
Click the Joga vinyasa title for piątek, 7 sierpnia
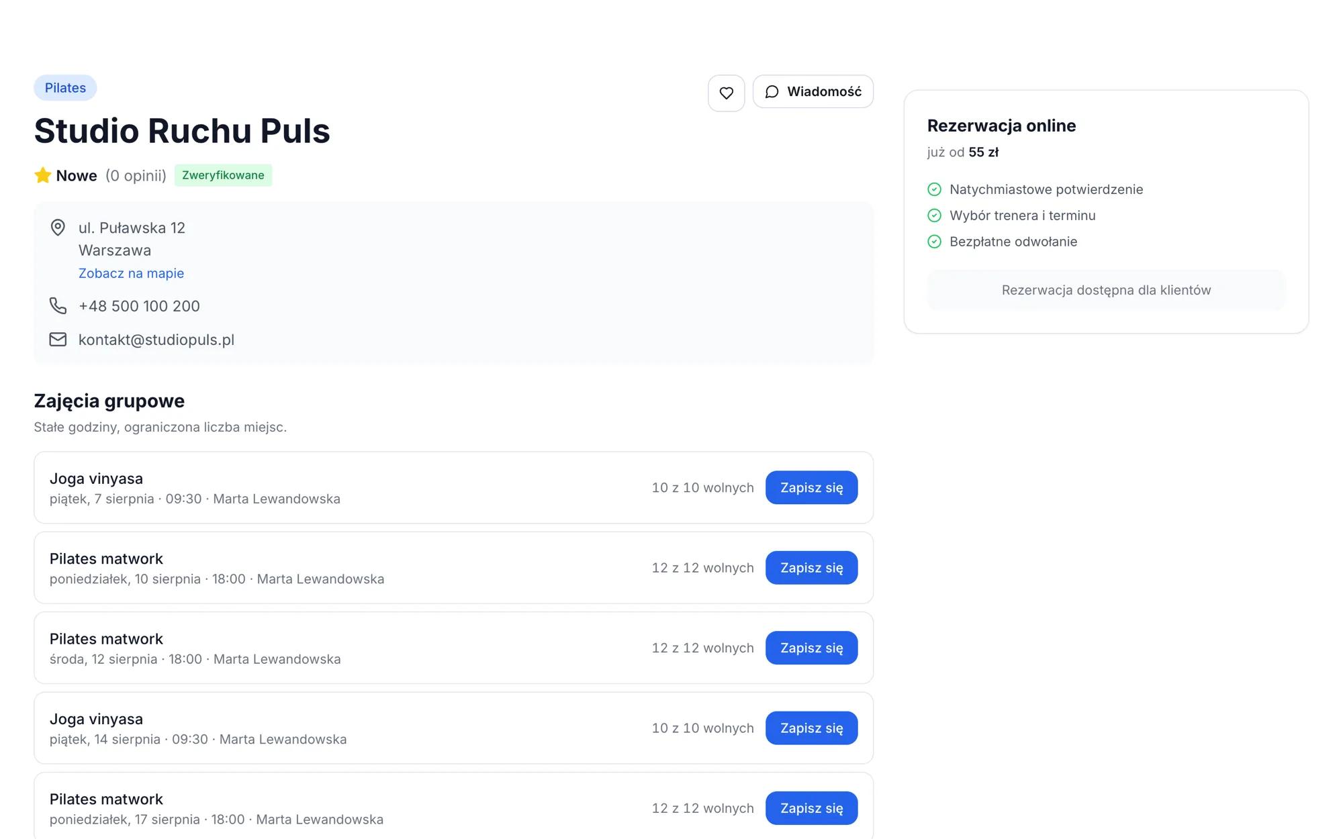96,479
